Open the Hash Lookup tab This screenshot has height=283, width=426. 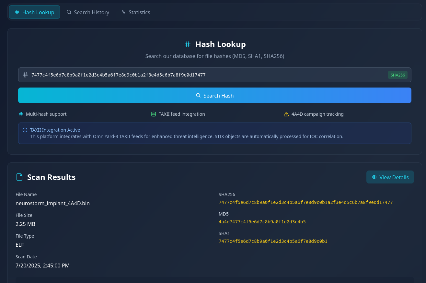[34, 12]
